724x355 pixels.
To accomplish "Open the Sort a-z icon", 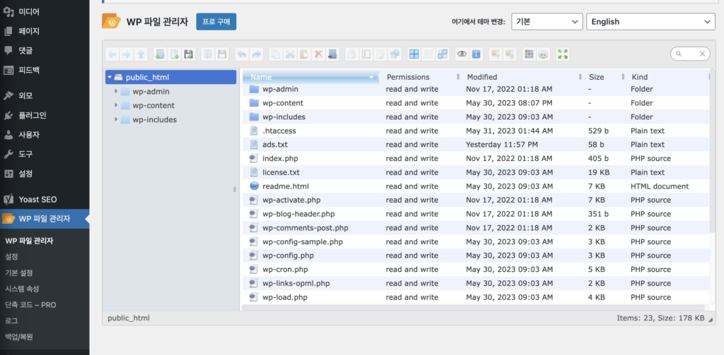I will tap(544, 54).
